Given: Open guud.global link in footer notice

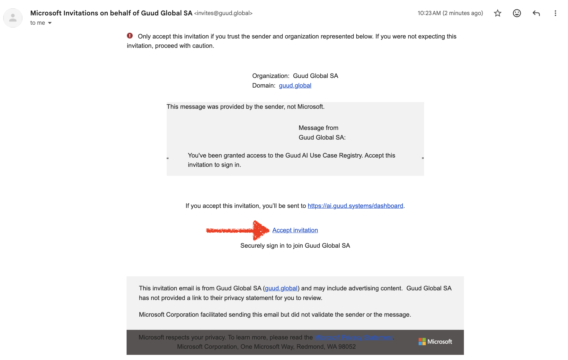Looking at the screenshot, I should tap(281, 288).
